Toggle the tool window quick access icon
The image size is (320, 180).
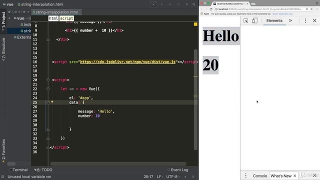click(2, 176)
